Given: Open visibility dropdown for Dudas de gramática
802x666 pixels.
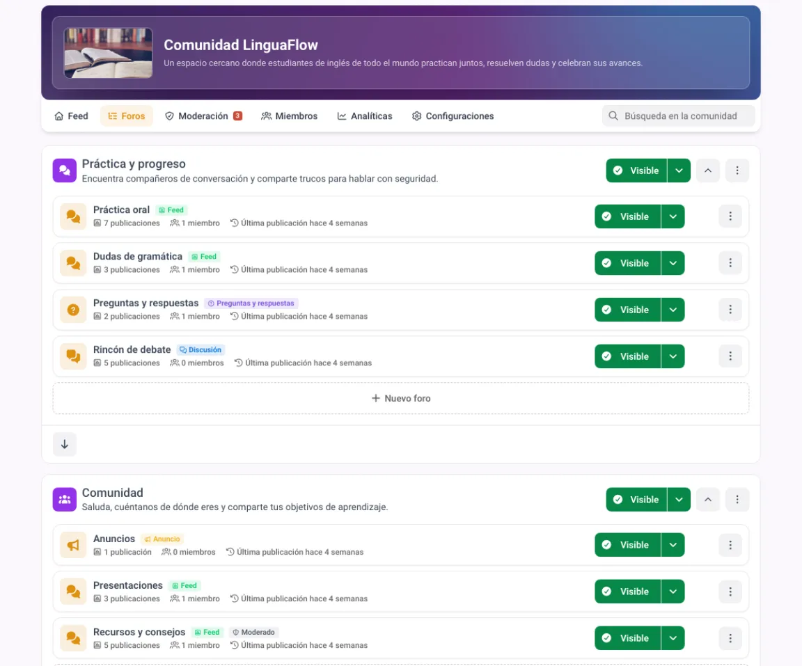Looking at the screenshot, I should tap(673, 263).
